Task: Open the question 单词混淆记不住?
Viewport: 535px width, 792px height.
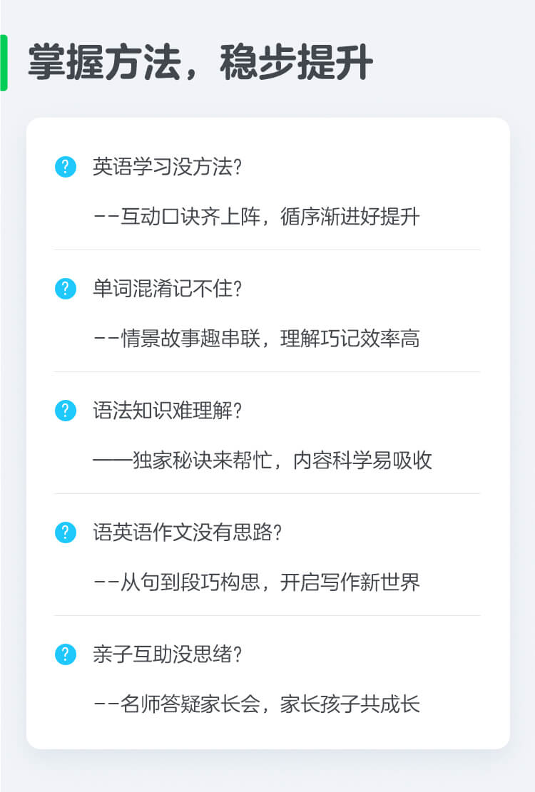Action: (167, 289)
